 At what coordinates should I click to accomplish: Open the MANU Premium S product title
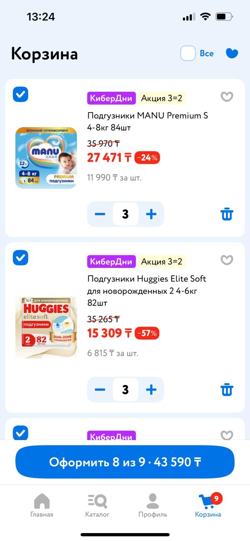pos(147,121)
